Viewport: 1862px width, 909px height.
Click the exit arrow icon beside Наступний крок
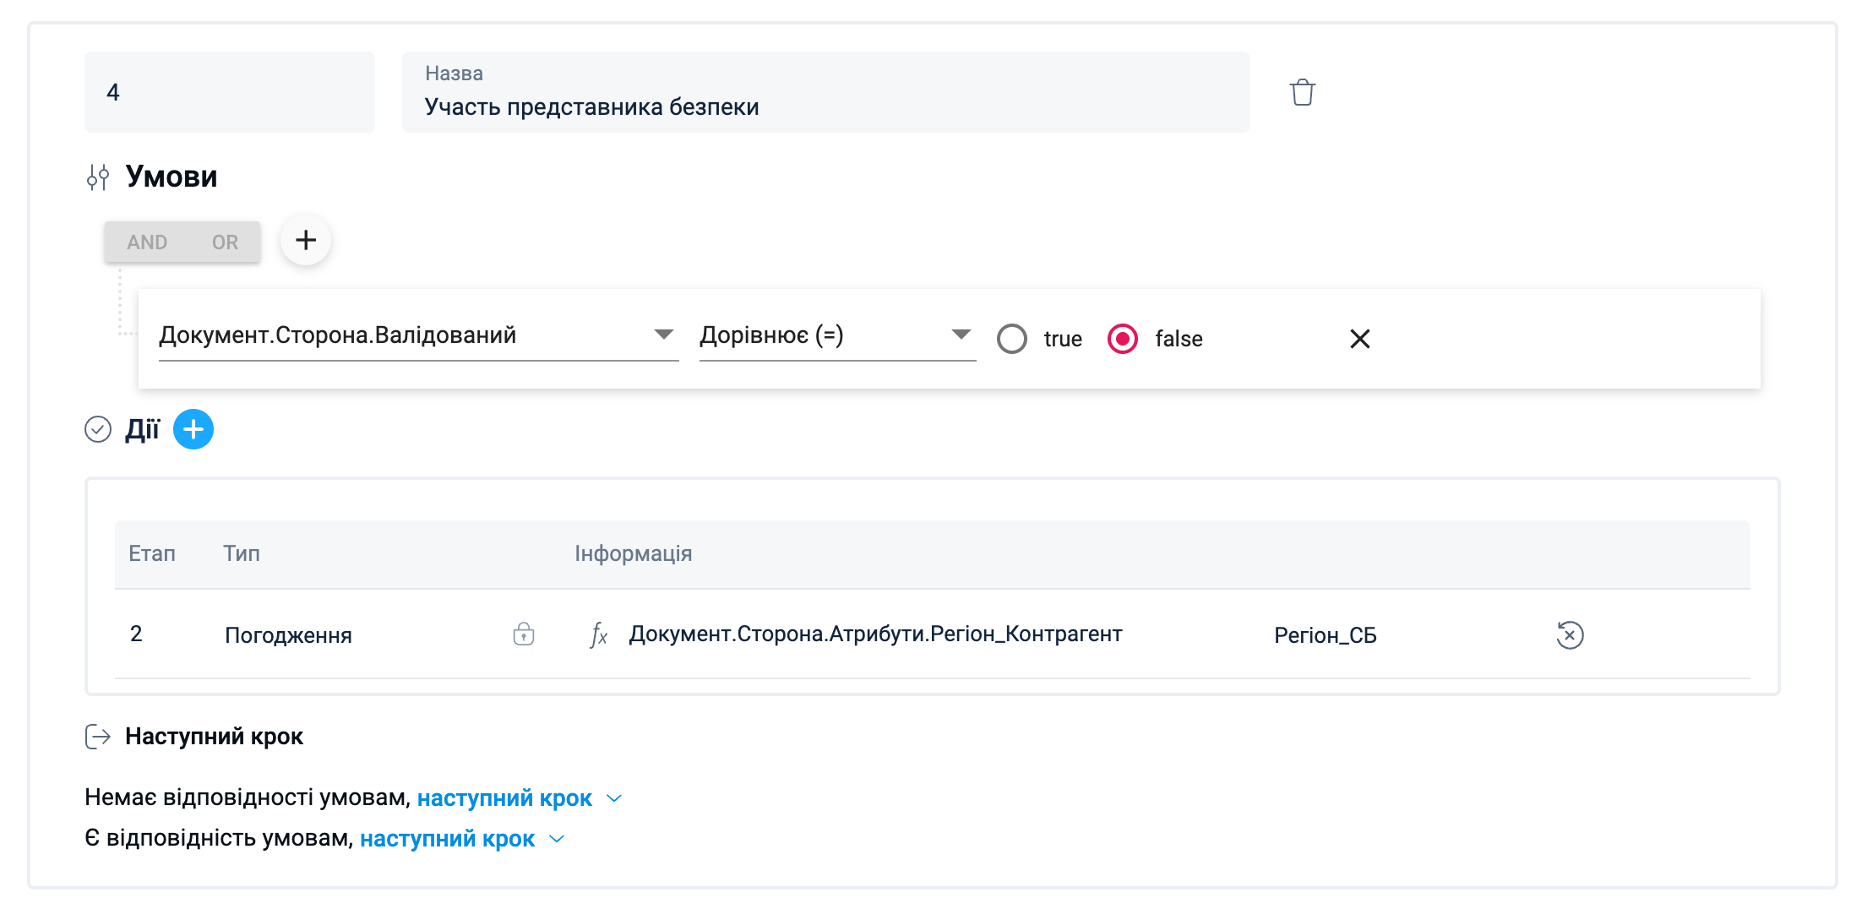coord(98,737)
